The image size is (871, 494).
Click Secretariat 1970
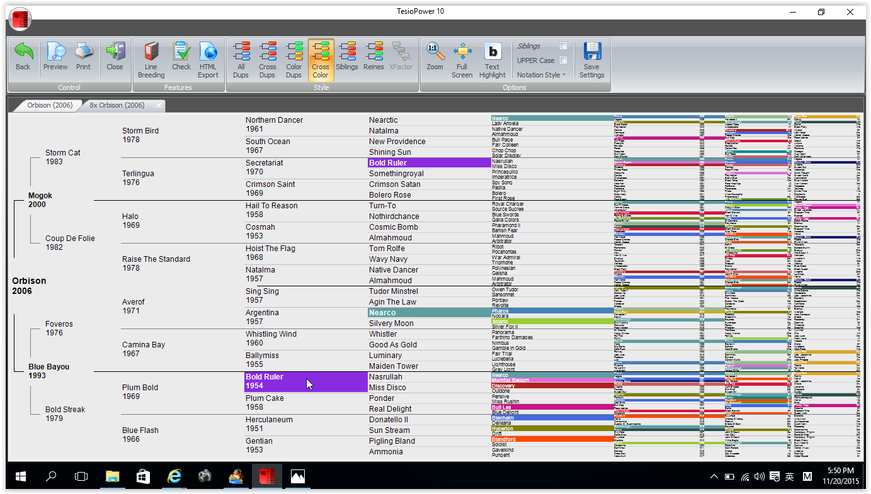265,167
